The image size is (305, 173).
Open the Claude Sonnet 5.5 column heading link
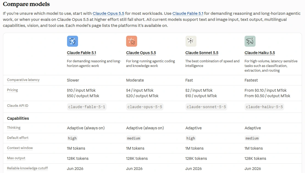[202, 53]
